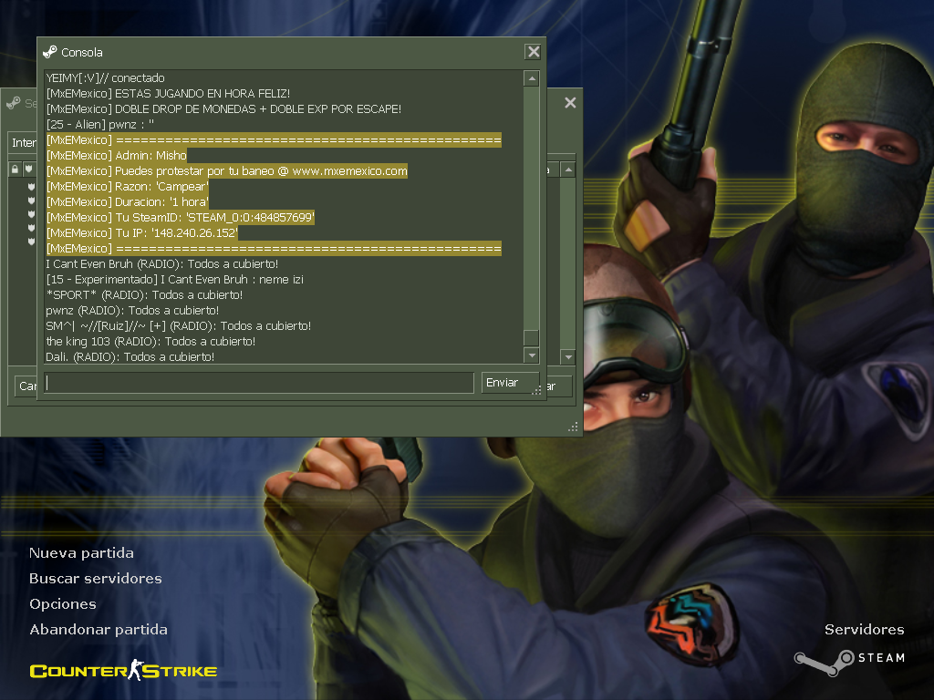Click the '*SPORT* (RADIO)' console line

click(x=144, y=294)
